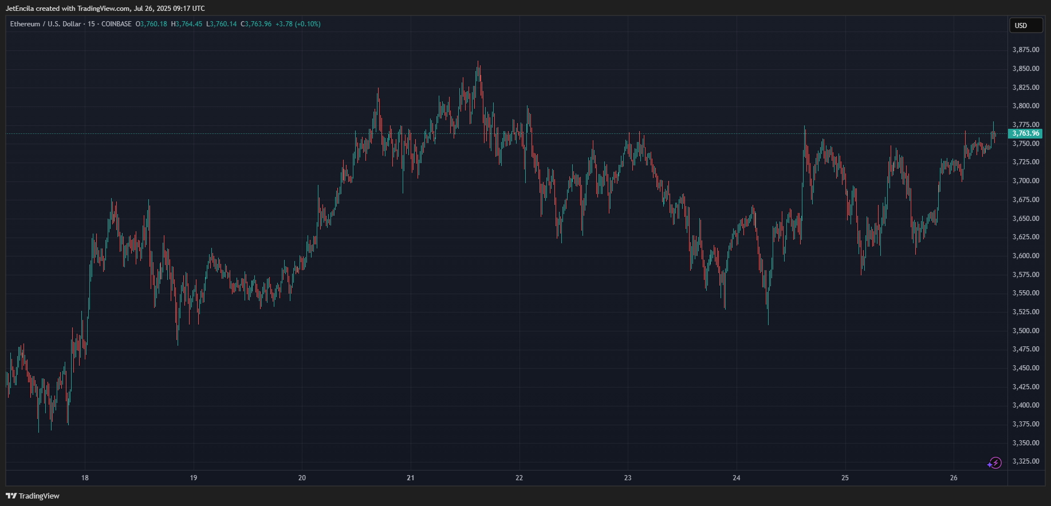The image size is (1051, 506).
Task: Click the open value O3,760.18
Action: pyautogui.click(x=151, y=24)
